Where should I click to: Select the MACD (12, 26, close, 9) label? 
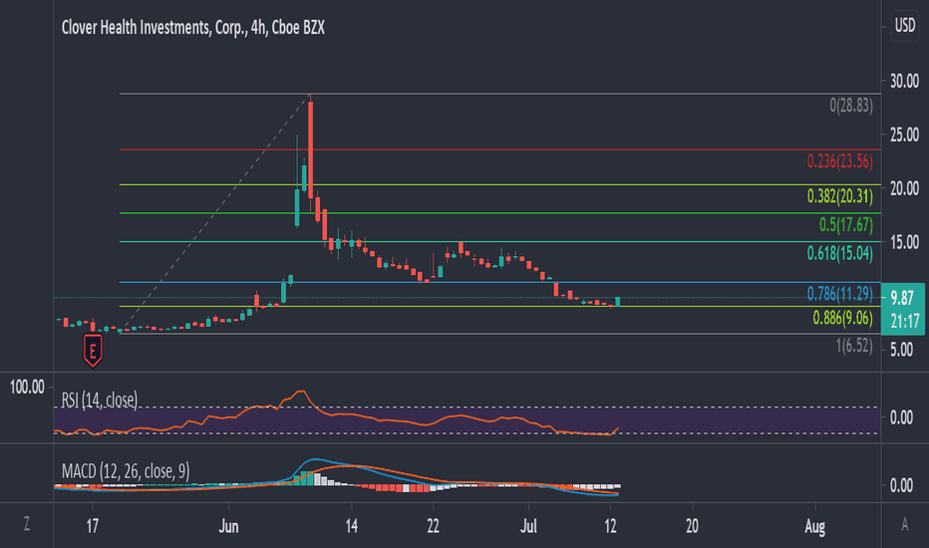[x=126, y=471]
